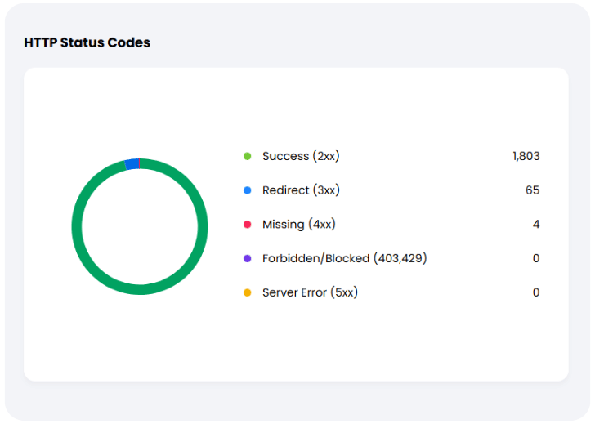The height and width of the screenshot is (424, 595).
Task: Select the Server Error (5xx) label
Action: click(x=310, y=292)
